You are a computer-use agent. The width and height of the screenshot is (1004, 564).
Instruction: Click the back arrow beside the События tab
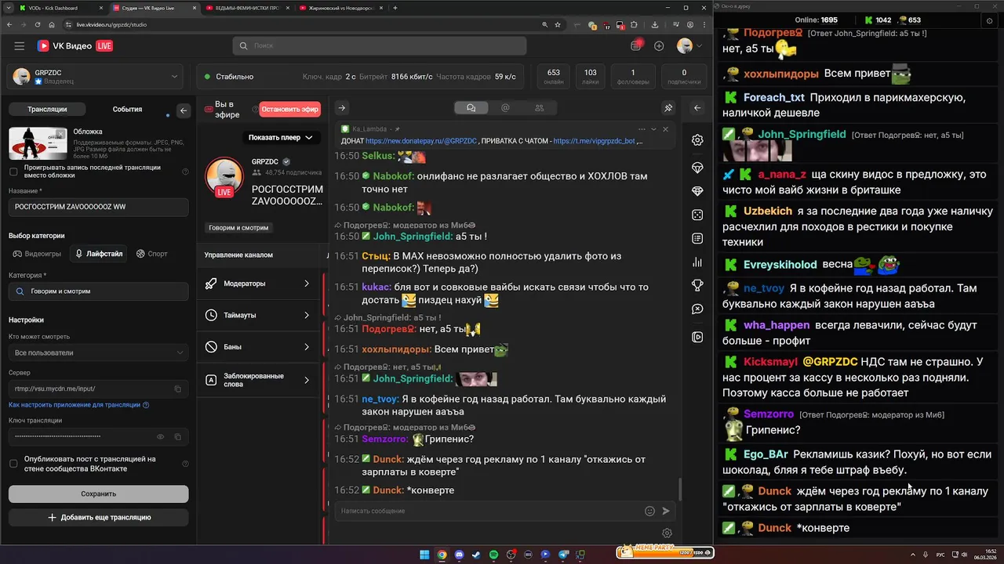[184, 110]
